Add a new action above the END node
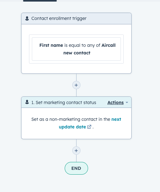 point(76,151)
